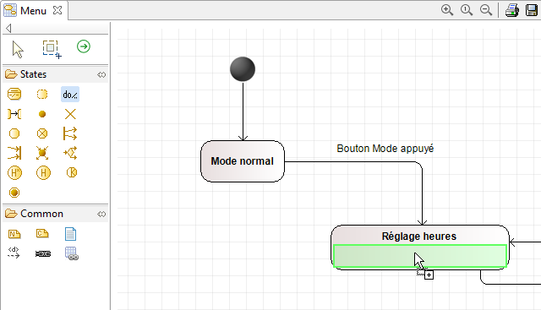Select the plain circle entry point tool

[14, 133]
